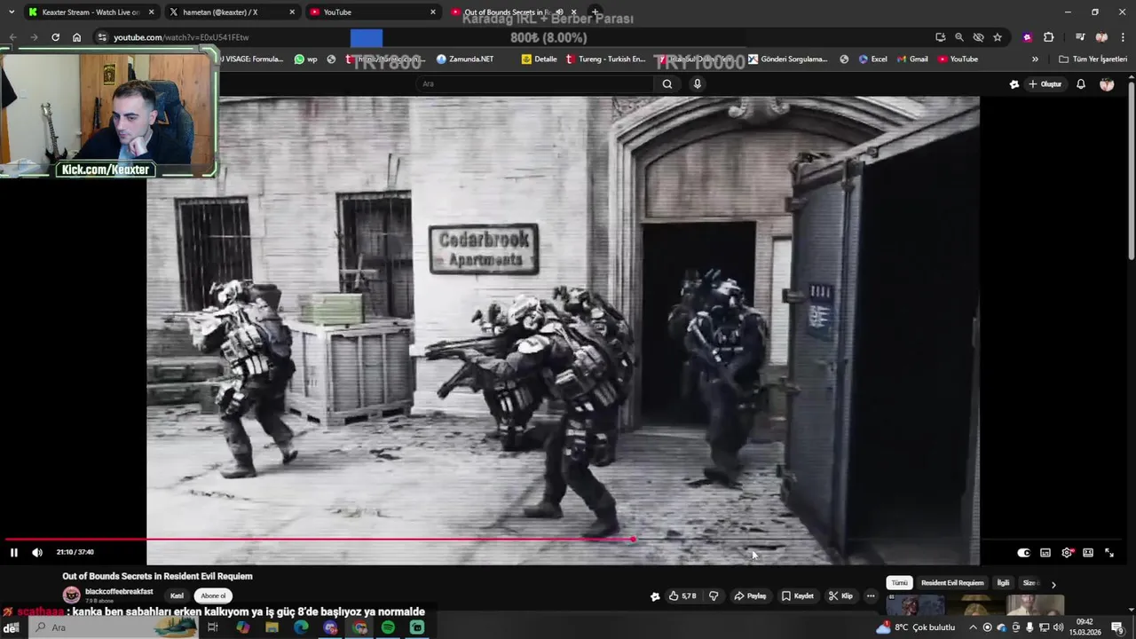Open the Paylaş share dialog

pos(750,596)
